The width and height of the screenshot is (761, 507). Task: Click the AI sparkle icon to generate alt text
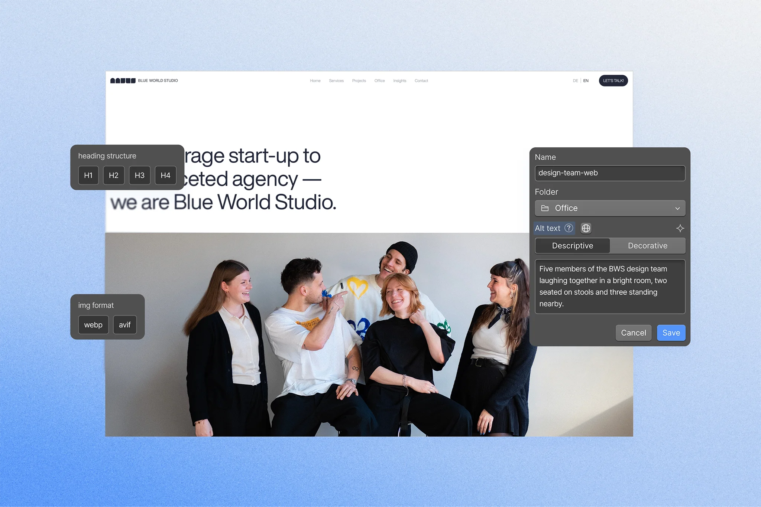pyautogui.click(x=681, y=228)
